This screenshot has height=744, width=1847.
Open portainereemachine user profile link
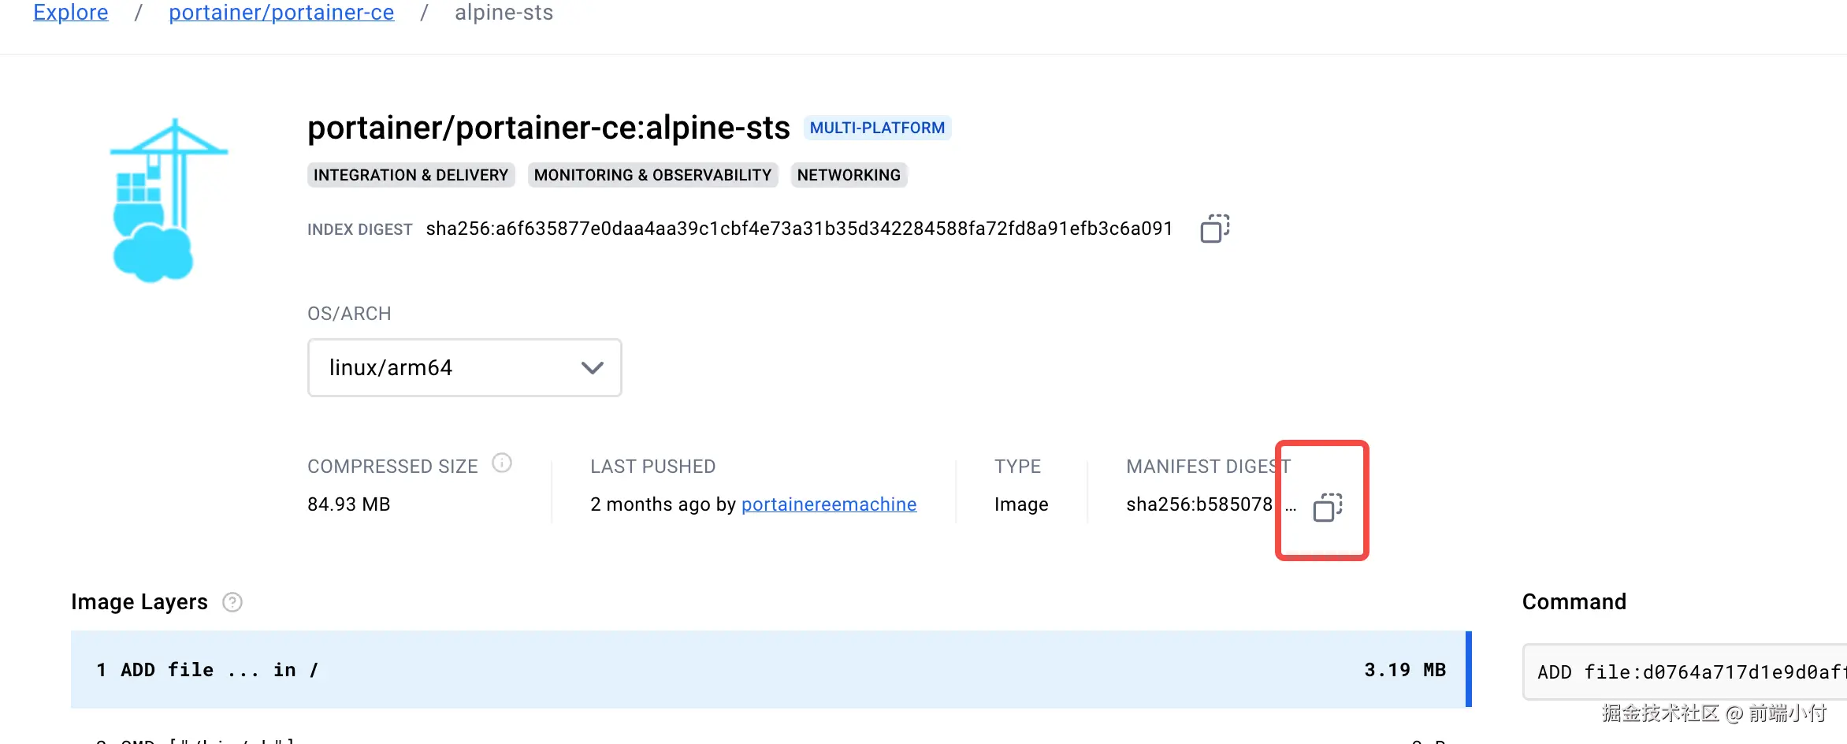pos(829,504)
